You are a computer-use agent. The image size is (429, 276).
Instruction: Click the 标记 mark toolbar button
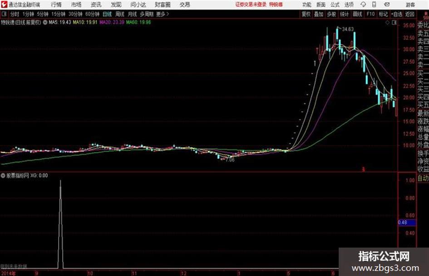(383, 14)
